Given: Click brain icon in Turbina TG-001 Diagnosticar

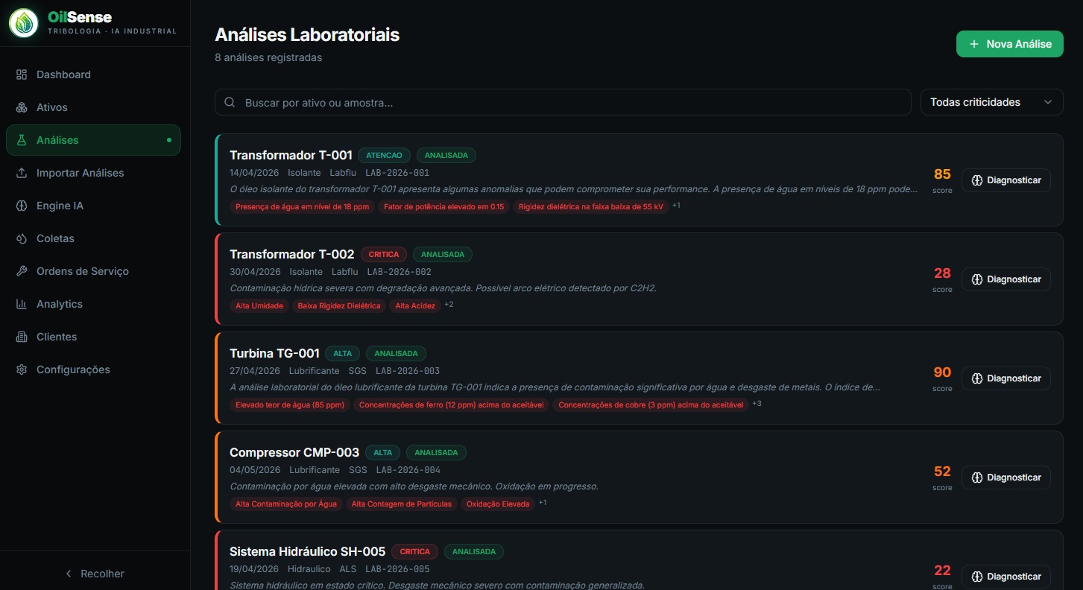Looking at the screenshot, I should [x=977, y=378].
